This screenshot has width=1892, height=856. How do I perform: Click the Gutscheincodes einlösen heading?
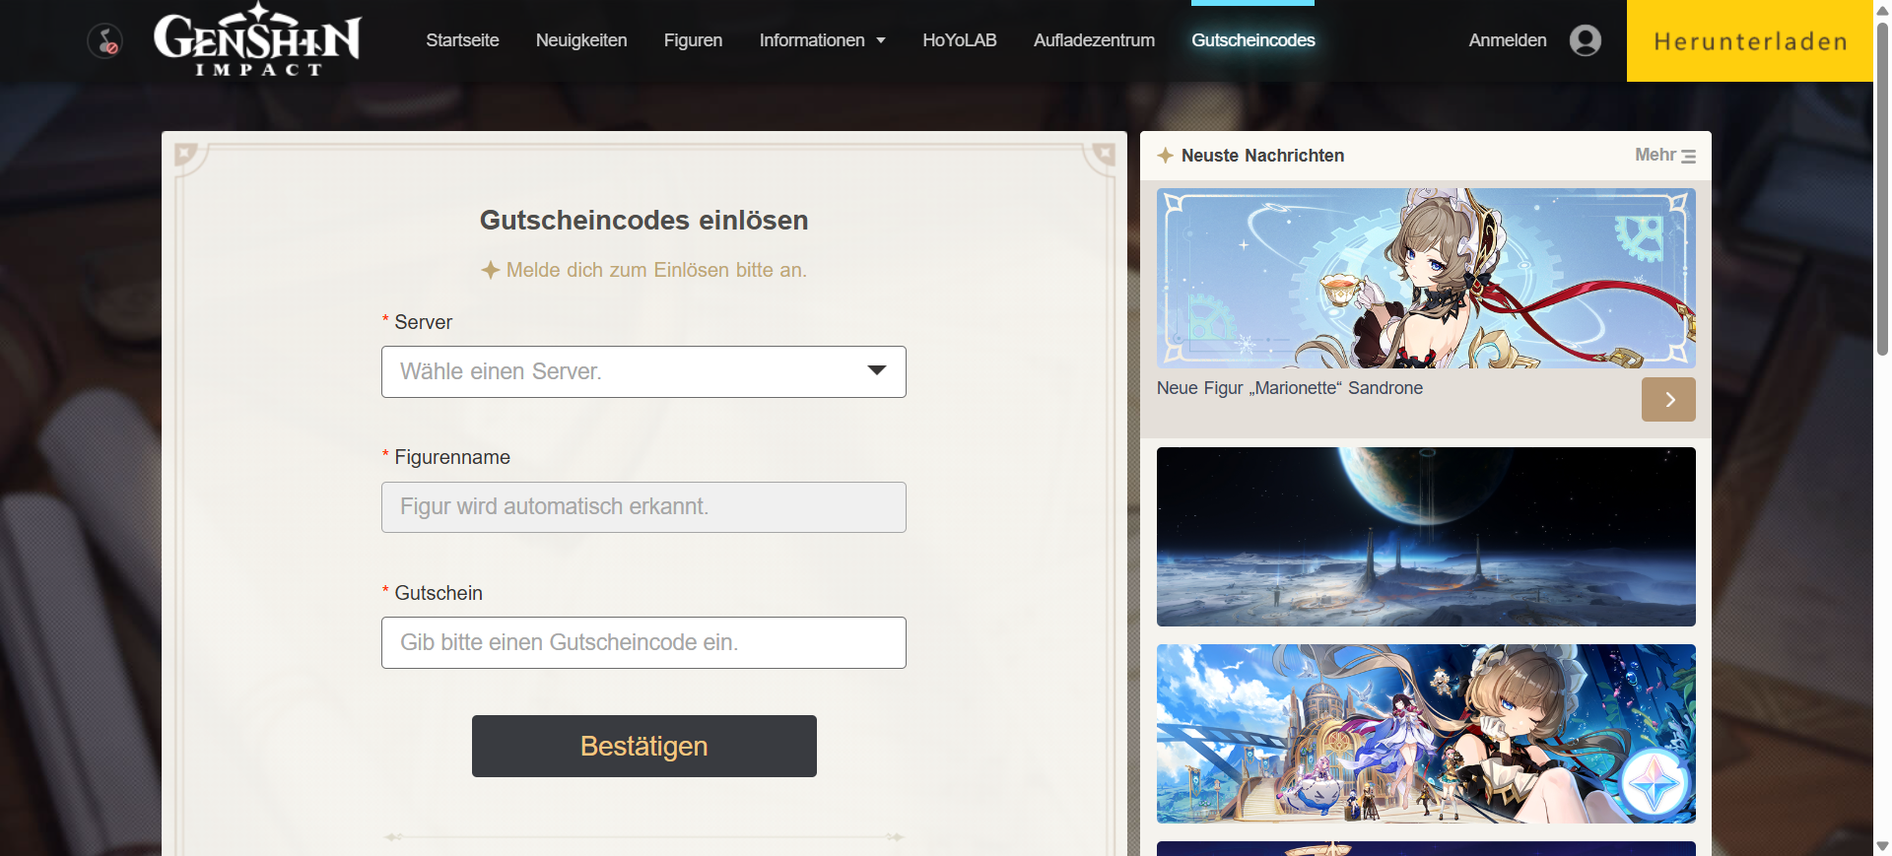coord(643,220)
